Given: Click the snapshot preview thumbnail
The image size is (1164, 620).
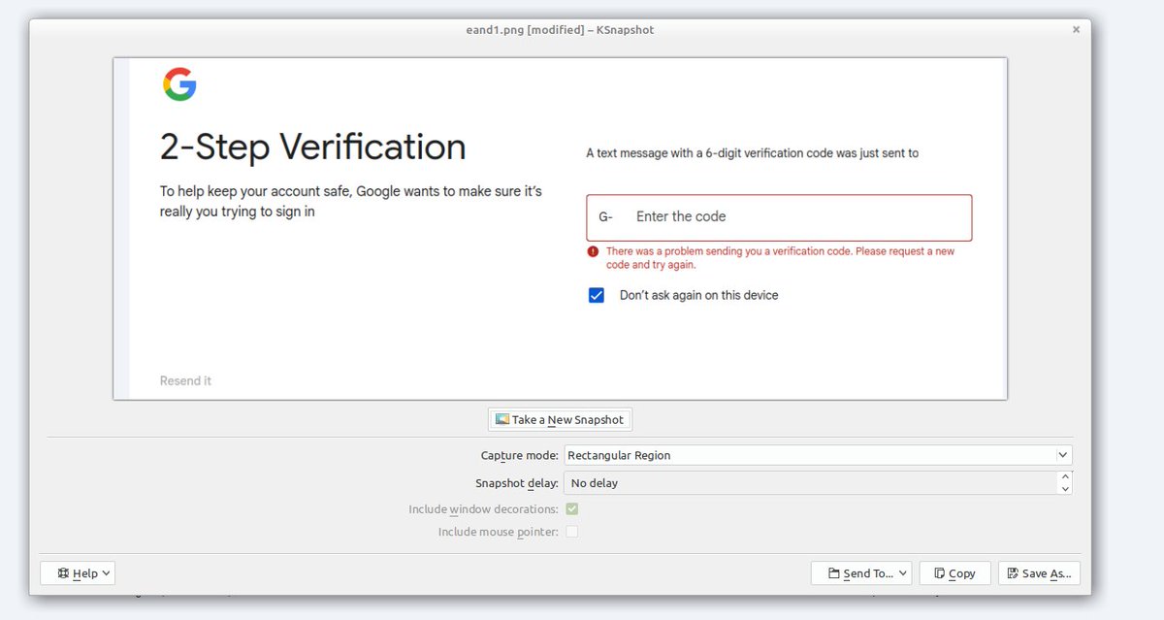Looking at the screenshot, I should (560, 228).
